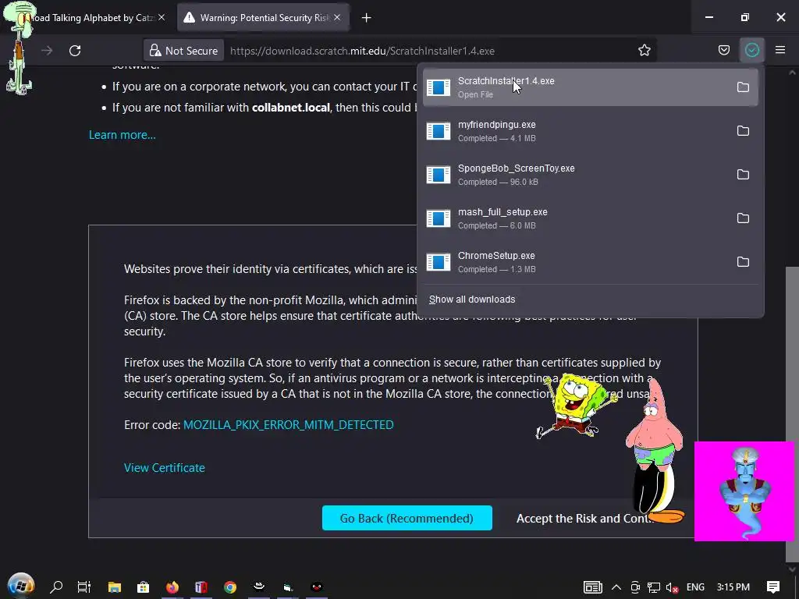The height and width of the screenshot is (599, 799).
Task: Open the Firefox hamburger menu
Action: (779, 50)
